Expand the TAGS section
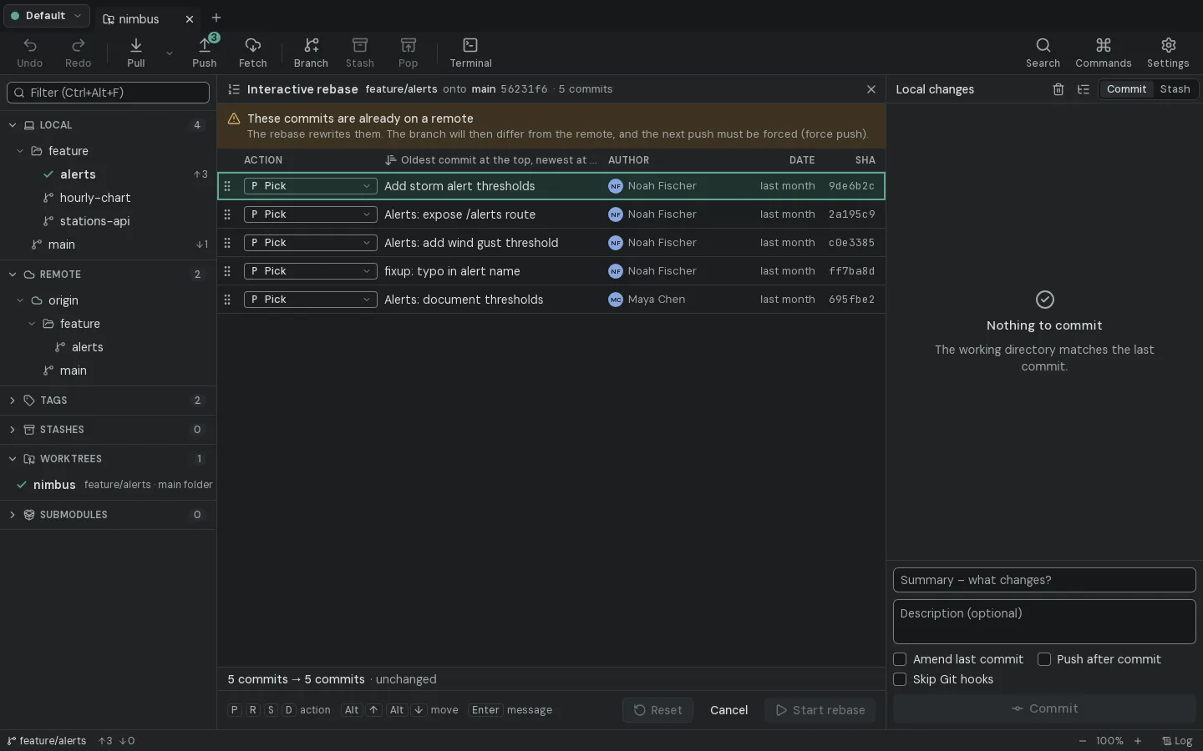 [x=108, y=401]
